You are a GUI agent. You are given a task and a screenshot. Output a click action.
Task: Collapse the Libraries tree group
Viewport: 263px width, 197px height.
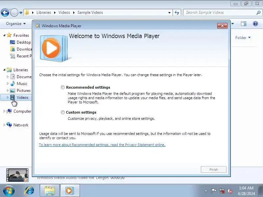(x=4, y=70)
